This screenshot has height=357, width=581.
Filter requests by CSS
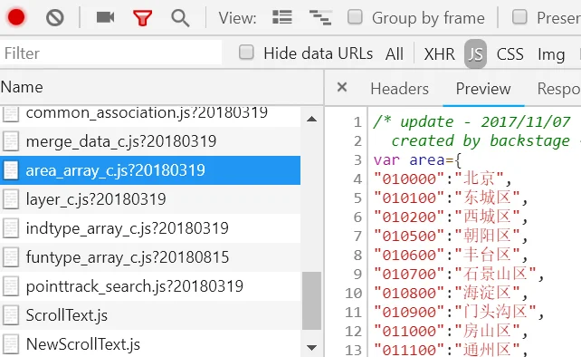tap(510, 53)
